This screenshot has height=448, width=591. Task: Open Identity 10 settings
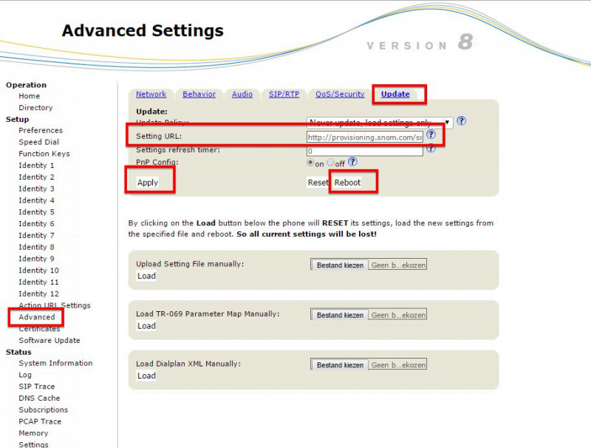(38, 271)
